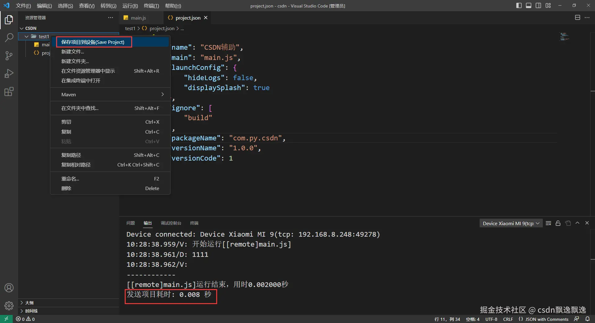
Task: Open the Help (帮助) menu
Action: [x=173, y=6]
